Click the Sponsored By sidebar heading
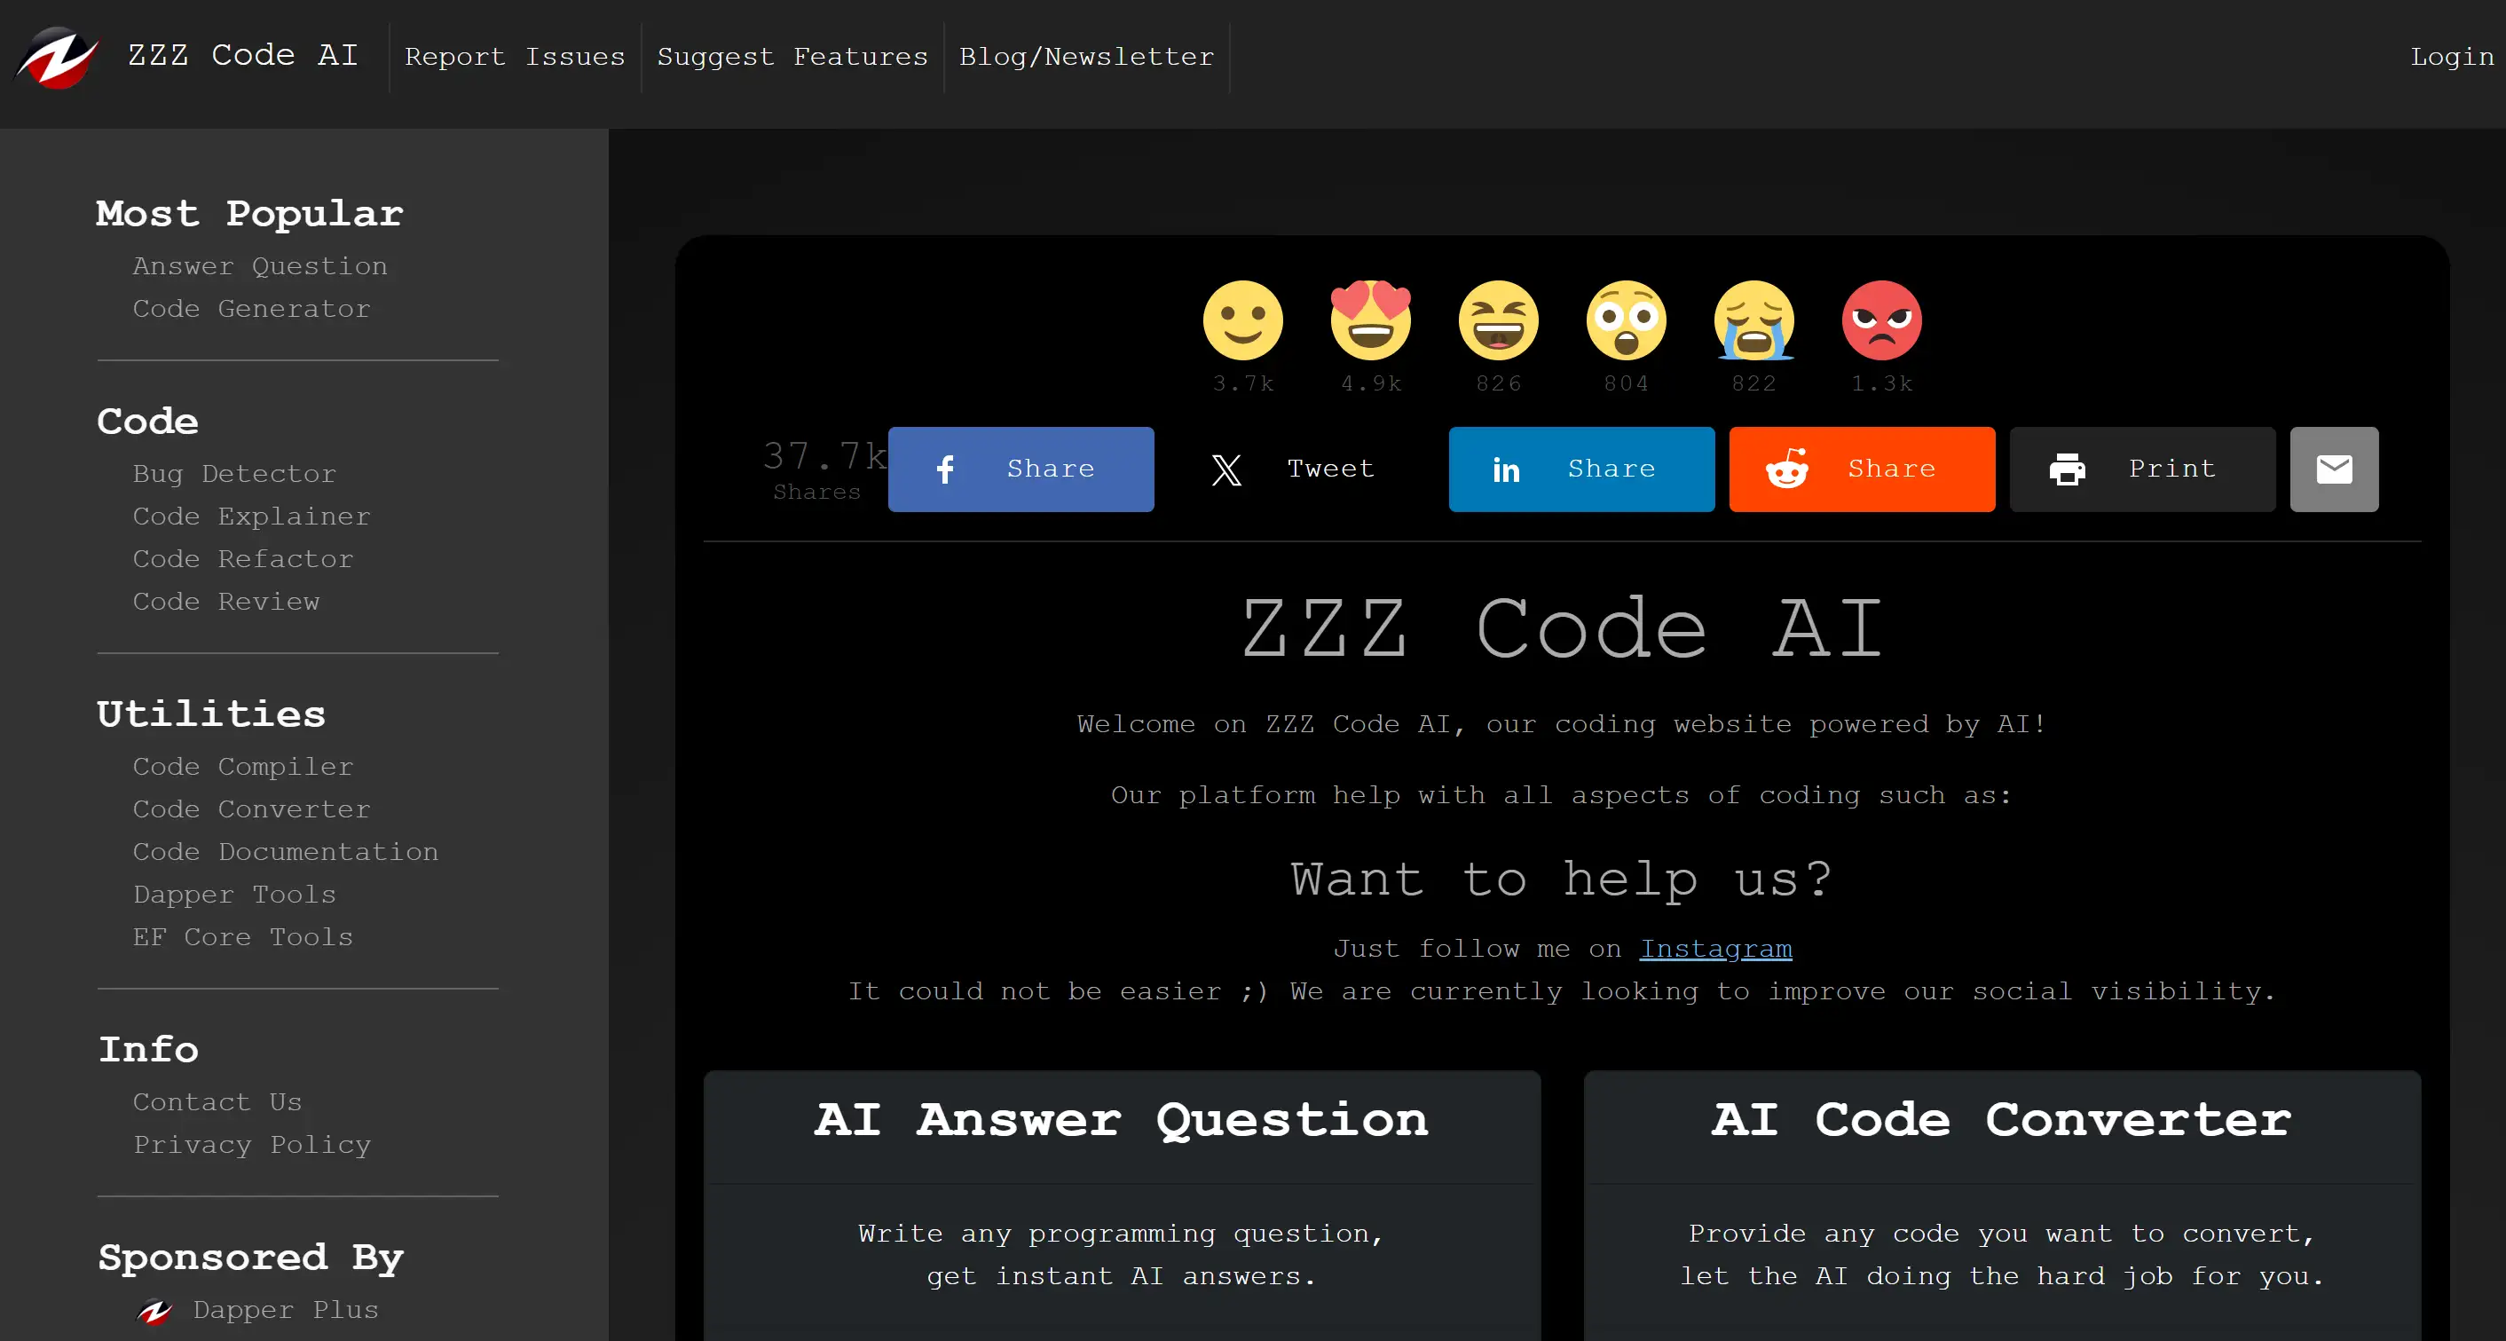Image resolution: width=2506 pixels, height=1341 pixels. pos(251,1258)
